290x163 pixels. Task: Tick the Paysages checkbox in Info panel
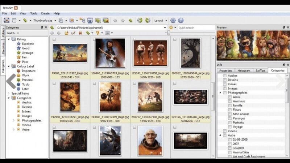click(x=230, y=119)
